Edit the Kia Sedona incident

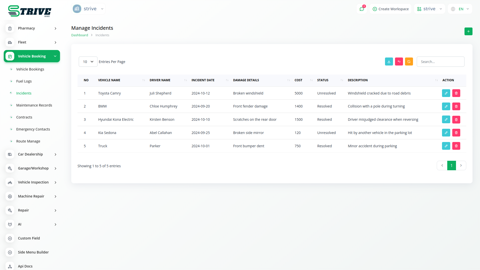[446, 133]
